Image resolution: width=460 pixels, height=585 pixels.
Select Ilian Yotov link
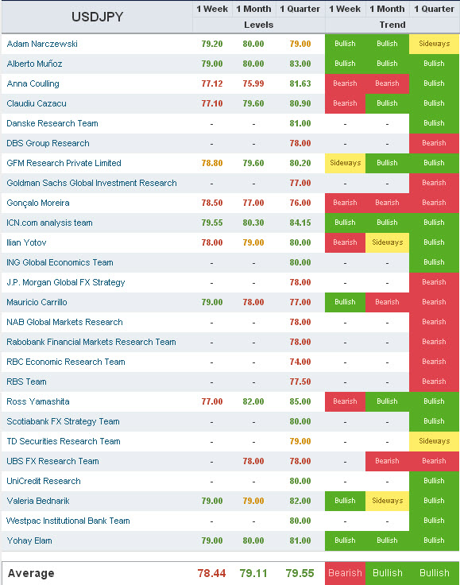(x=26, y=242)
